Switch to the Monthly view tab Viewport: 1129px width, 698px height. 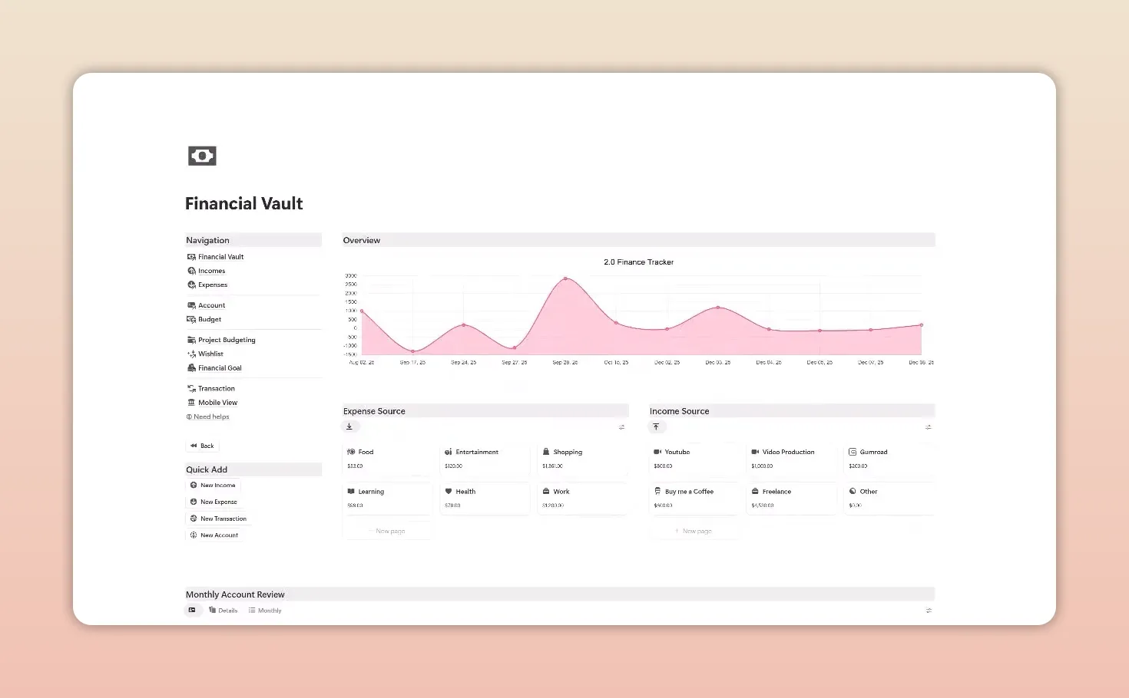coord(265,611)
